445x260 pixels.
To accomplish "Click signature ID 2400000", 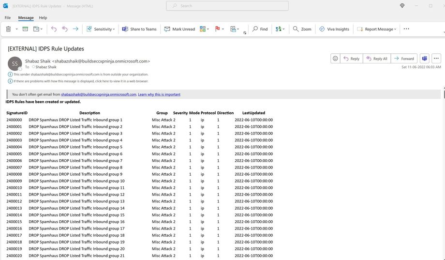I will point(14,120).
